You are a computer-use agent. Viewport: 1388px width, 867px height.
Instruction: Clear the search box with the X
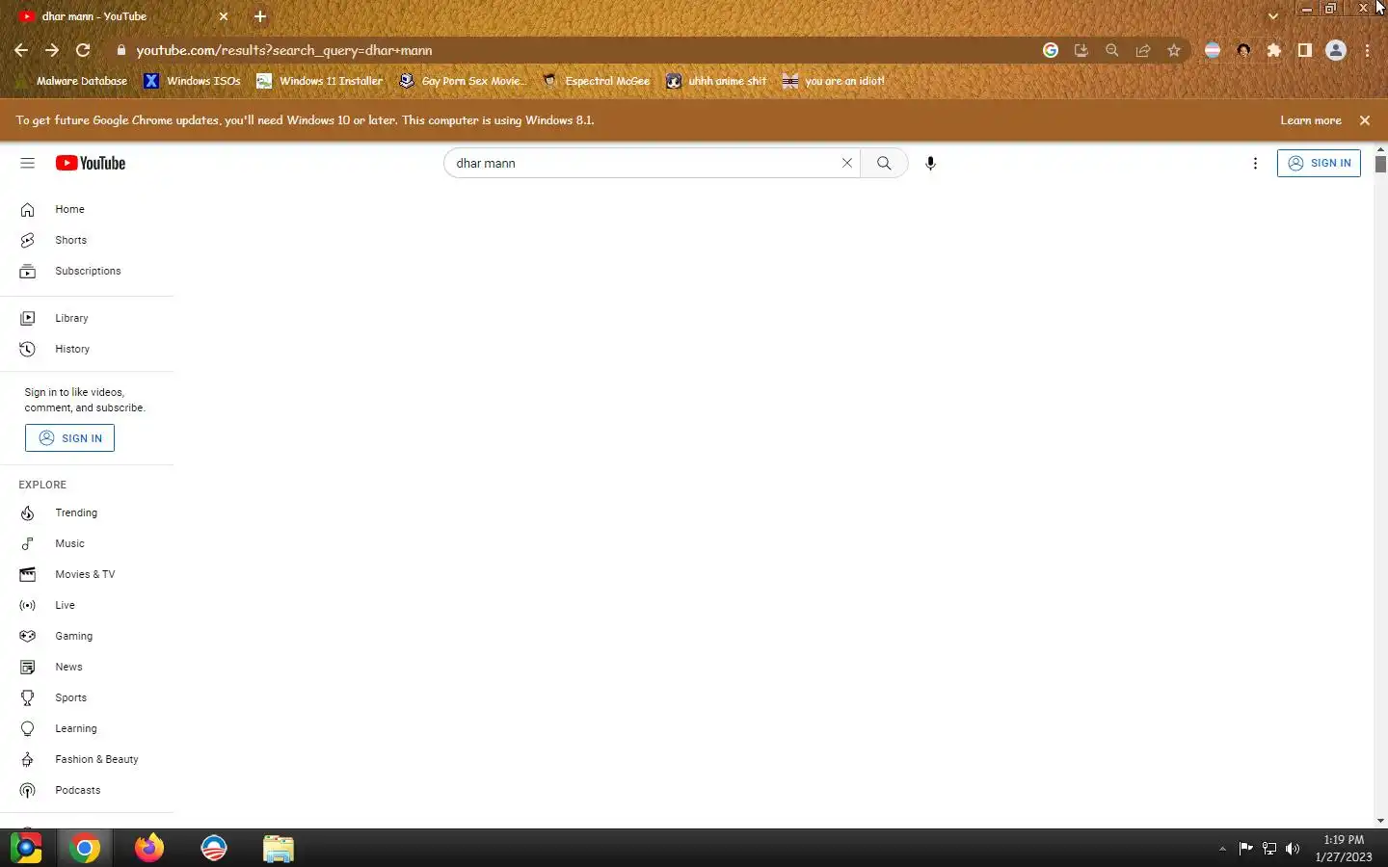coord(847,163)
